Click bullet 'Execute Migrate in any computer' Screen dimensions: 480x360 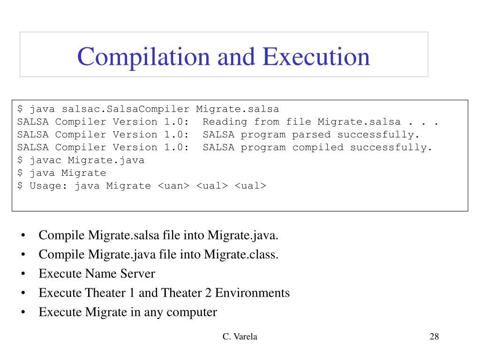point(127,312)
